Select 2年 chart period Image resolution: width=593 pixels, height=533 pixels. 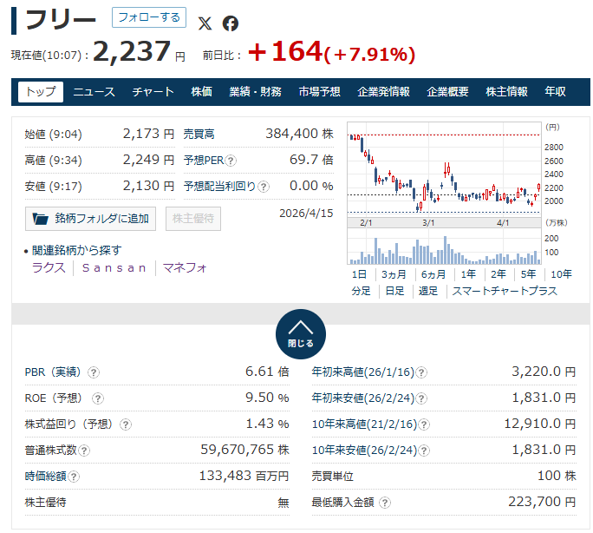(x=499, y=274)
